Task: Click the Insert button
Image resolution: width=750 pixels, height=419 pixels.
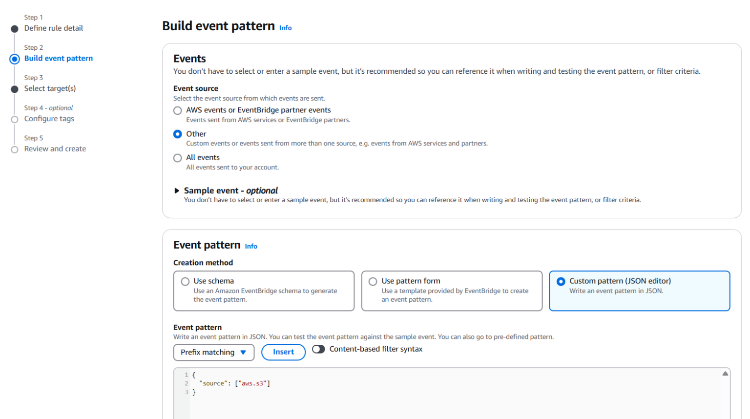Action: click(283, 352)
